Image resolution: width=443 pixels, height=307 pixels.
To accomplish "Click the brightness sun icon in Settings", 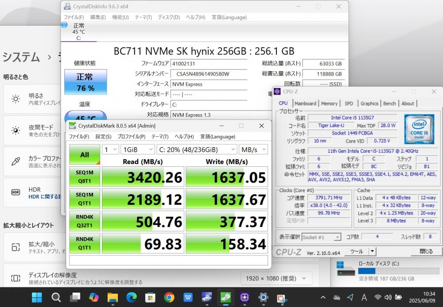I will pyautogui.click(x=16, y=99).
